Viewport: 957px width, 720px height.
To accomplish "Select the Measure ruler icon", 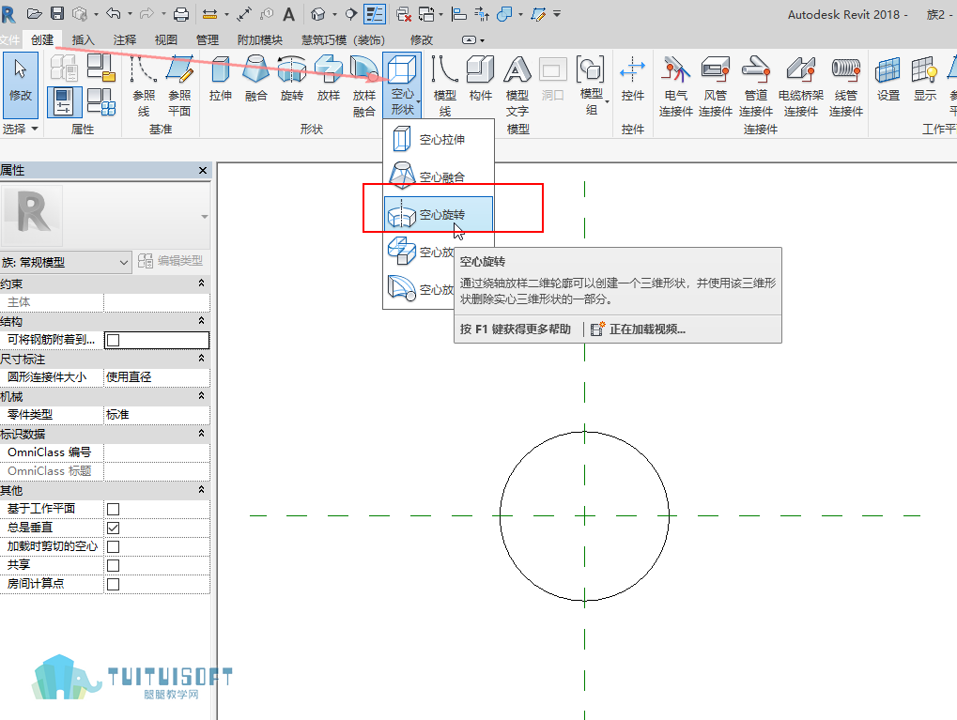I will click(210, 14).
